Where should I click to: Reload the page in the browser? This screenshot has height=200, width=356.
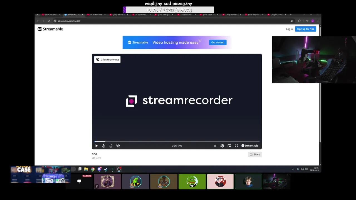48,21
